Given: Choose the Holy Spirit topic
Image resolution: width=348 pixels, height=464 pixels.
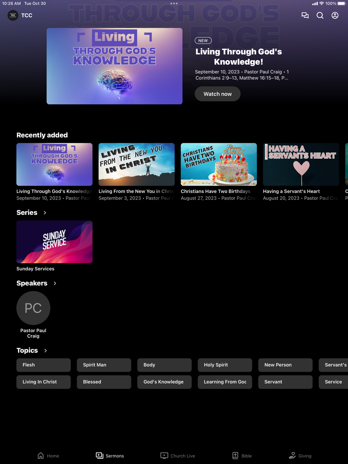Looking at the screenshot, I should (225, 365).
